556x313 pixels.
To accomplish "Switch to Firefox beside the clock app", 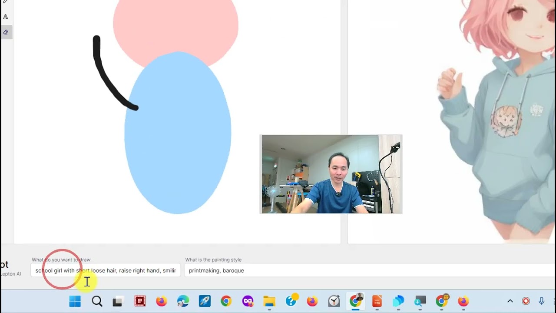I will 312,301.
